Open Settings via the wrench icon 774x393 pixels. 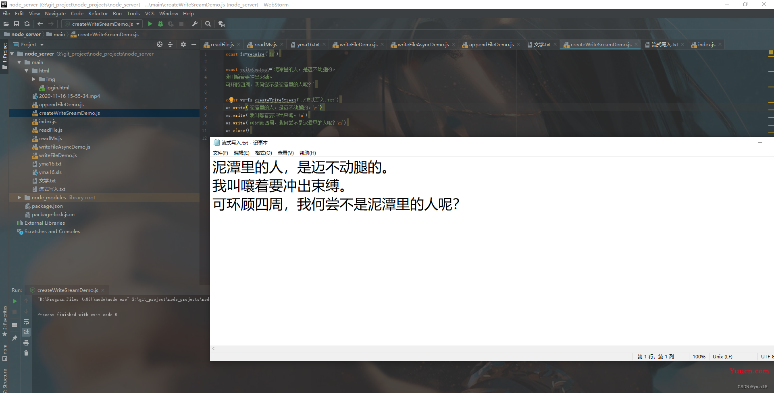click(195, 24)
